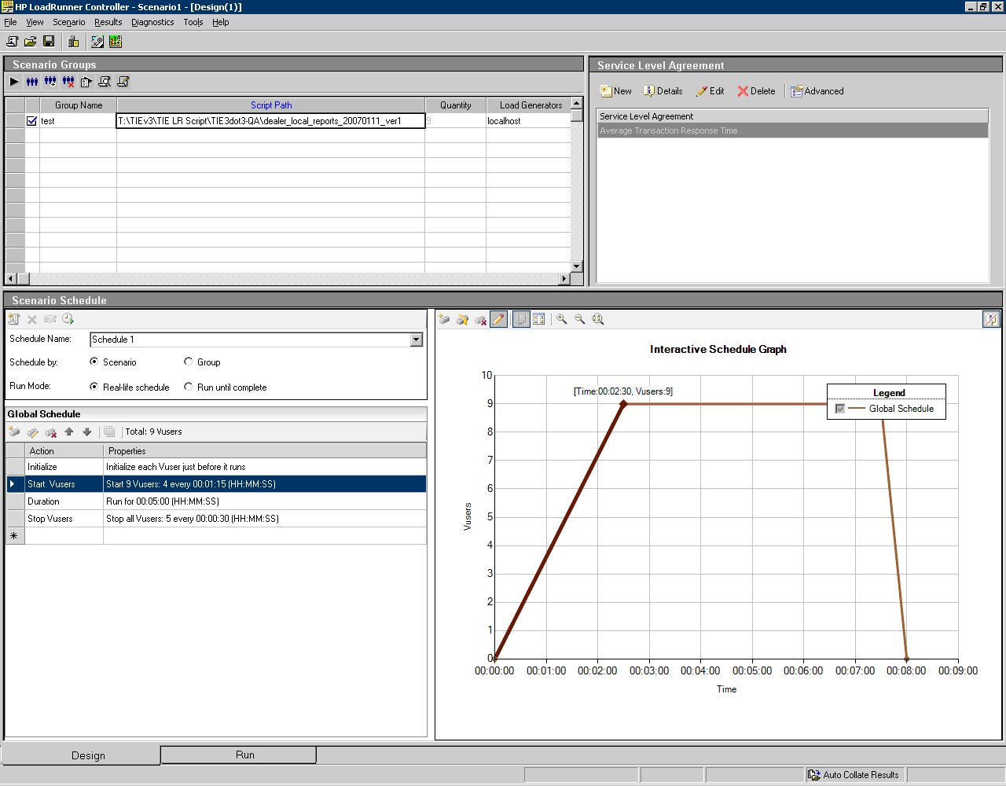
Task: Select the Stop Vusers action row
Action: [216, 519]
